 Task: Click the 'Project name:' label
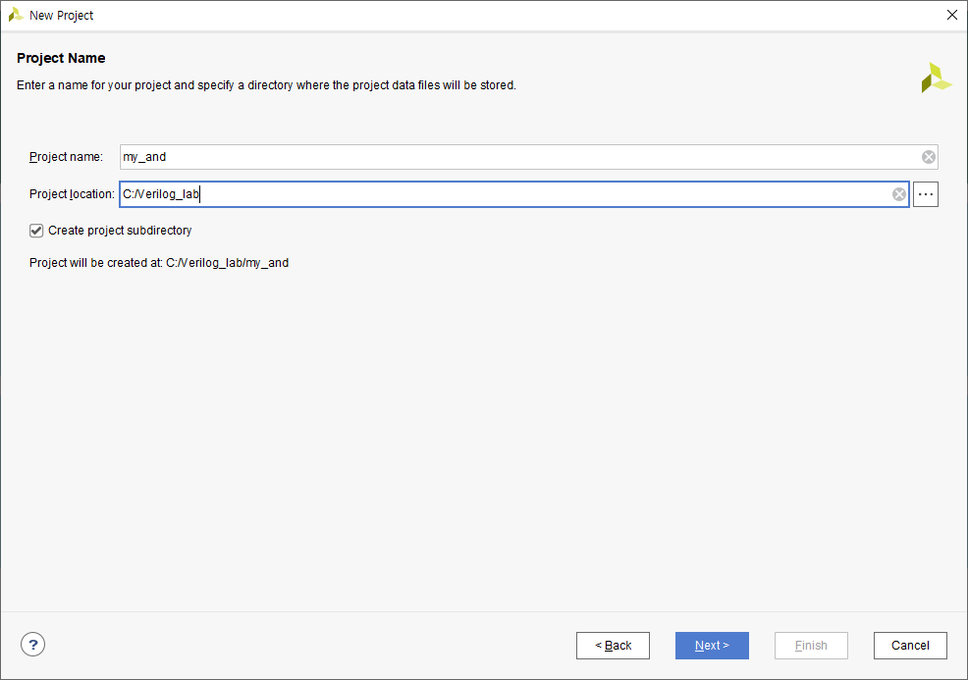click(66, 157)
